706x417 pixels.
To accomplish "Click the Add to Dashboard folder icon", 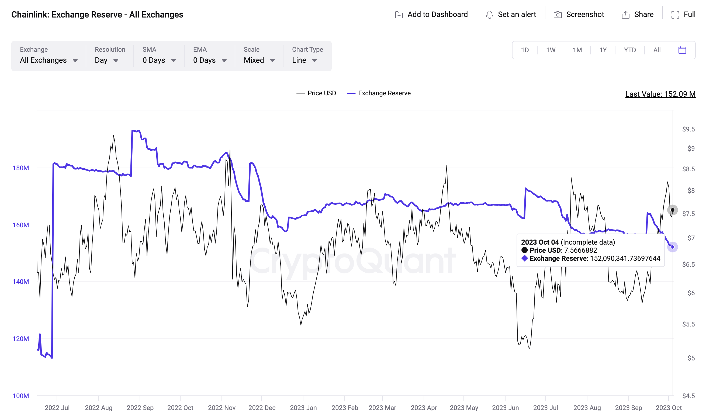I will [399, 15].
